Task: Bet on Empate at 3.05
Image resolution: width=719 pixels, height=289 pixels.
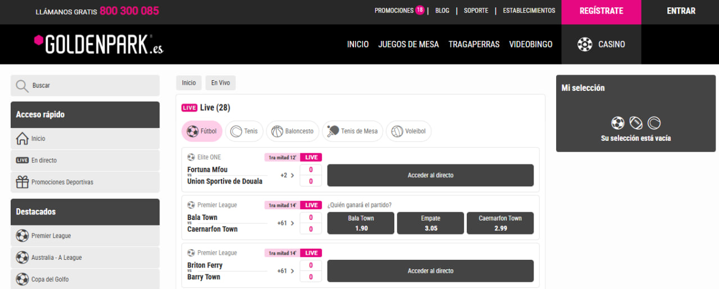Action: (x=430, y=223)
